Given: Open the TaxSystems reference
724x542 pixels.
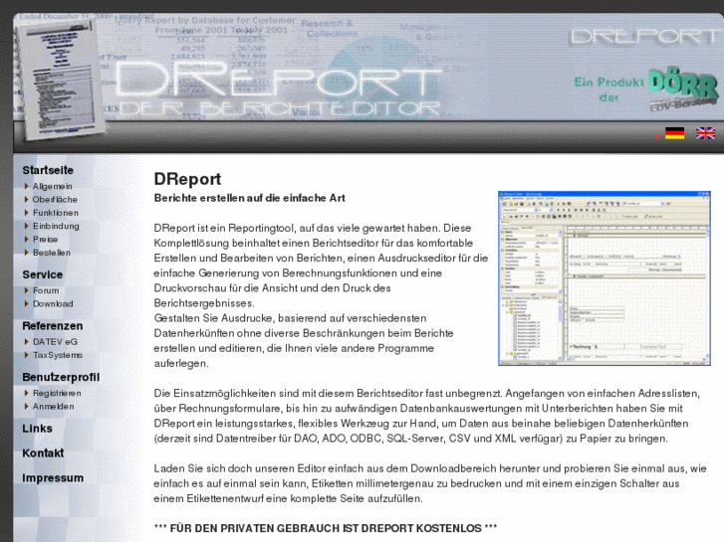Looking at the screenshot, I should (x=58, y=355).
